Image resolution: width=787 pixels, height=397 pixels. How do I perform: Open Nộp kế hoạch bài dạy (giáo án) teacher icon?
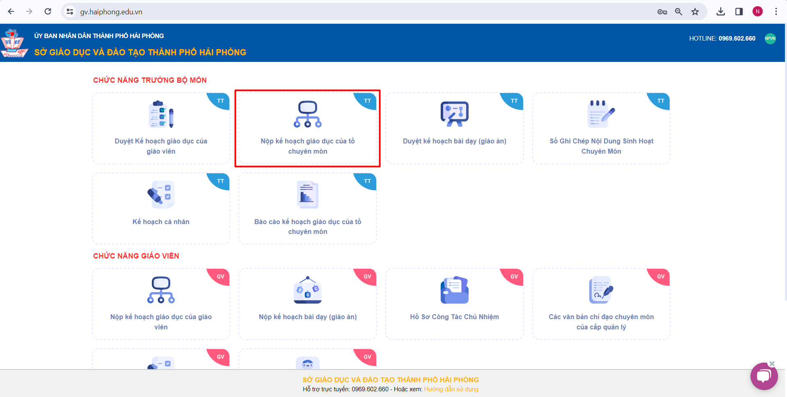(307, 290)
